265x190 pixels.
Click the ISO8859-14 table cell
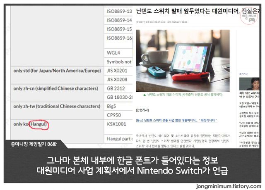pos(118,20)
